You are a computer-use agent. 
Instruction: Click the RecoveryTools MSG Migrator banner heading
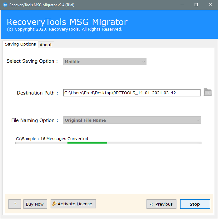point(67,22)
